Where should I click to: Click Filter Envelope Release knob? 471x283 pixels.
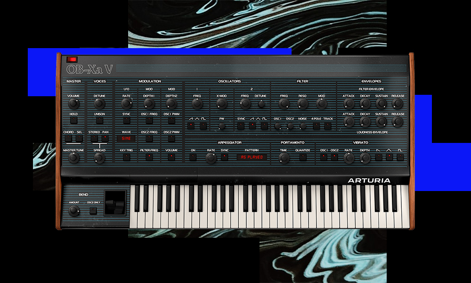[x=398, y=104]
